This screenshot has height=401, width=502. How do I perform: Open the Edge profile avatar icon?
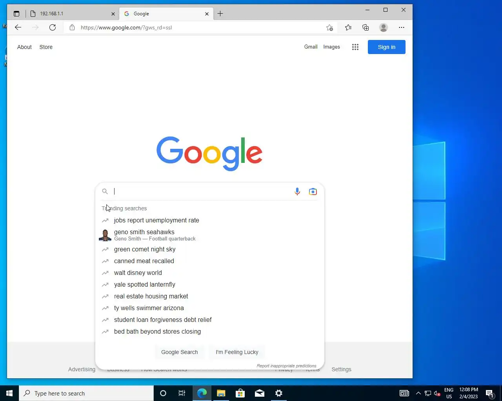coord(384,27)
